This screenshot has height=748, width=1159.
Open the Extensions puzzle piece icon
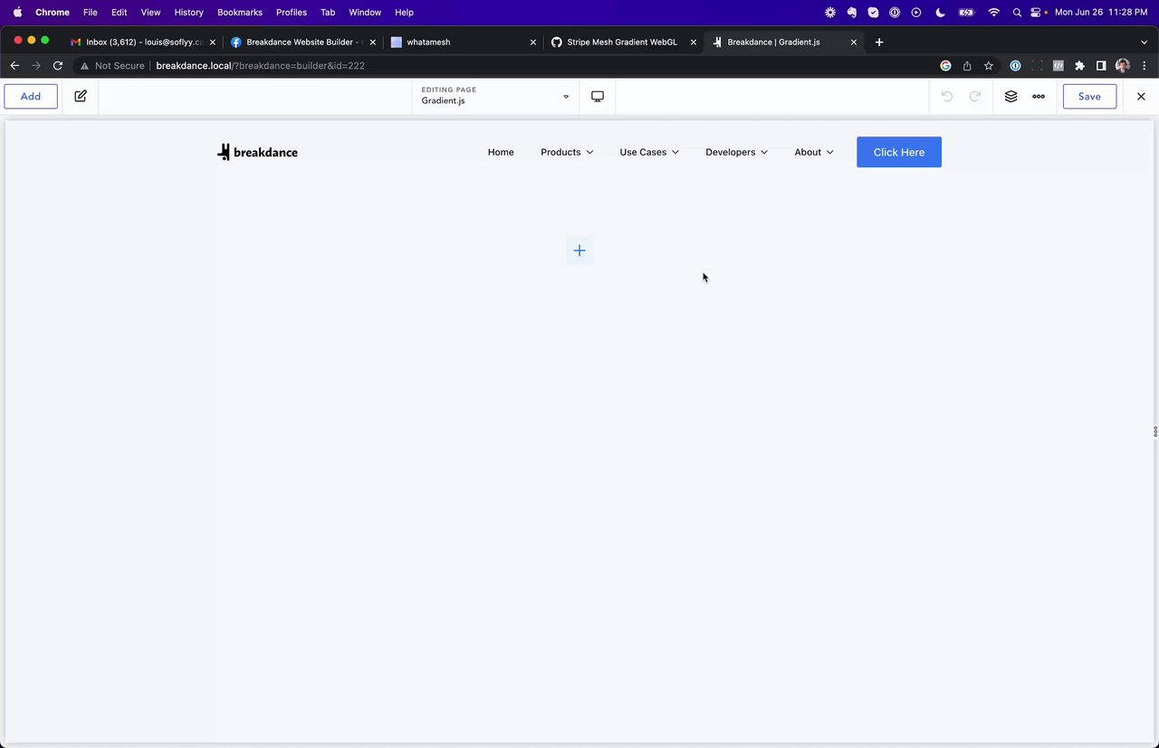(1079, 65)
